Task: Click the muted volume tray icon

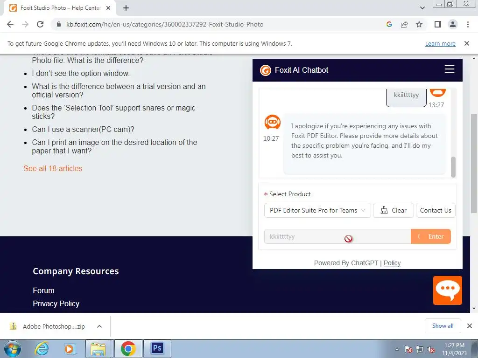Action: (x=431, y=350)
